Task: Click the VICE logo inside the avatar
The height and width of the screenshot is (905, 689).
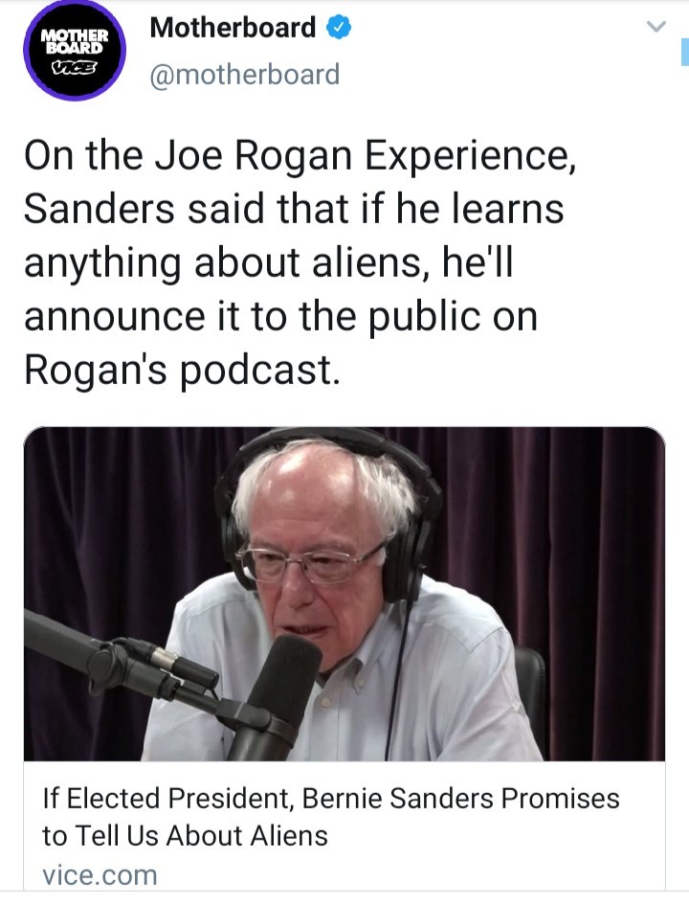Action: click(x=75, y=67)
